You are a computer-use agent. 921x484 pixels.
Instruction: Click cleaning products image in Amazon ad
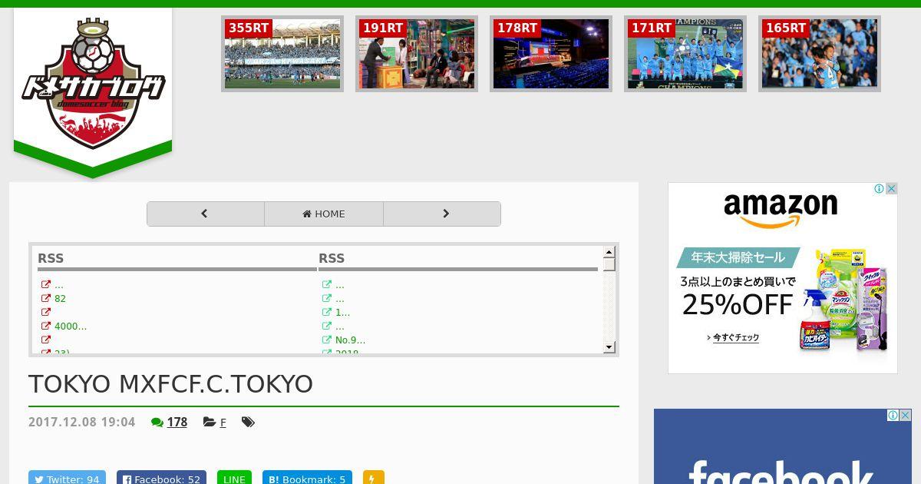tap(844, 300)
